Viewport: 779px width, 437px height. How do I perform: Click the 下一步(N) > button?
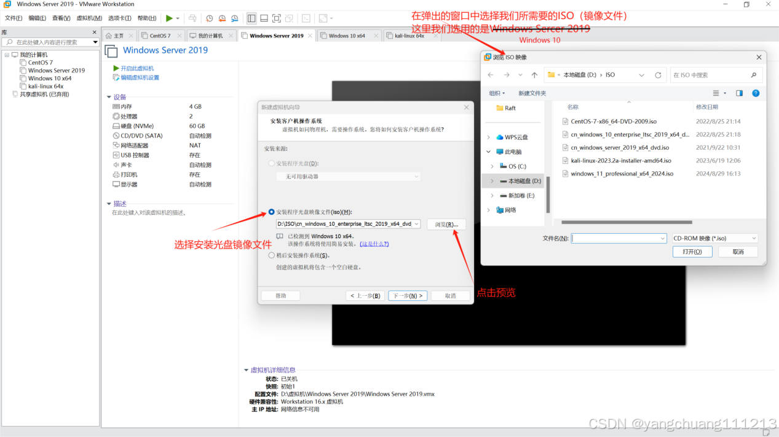[x=408, y=296]
